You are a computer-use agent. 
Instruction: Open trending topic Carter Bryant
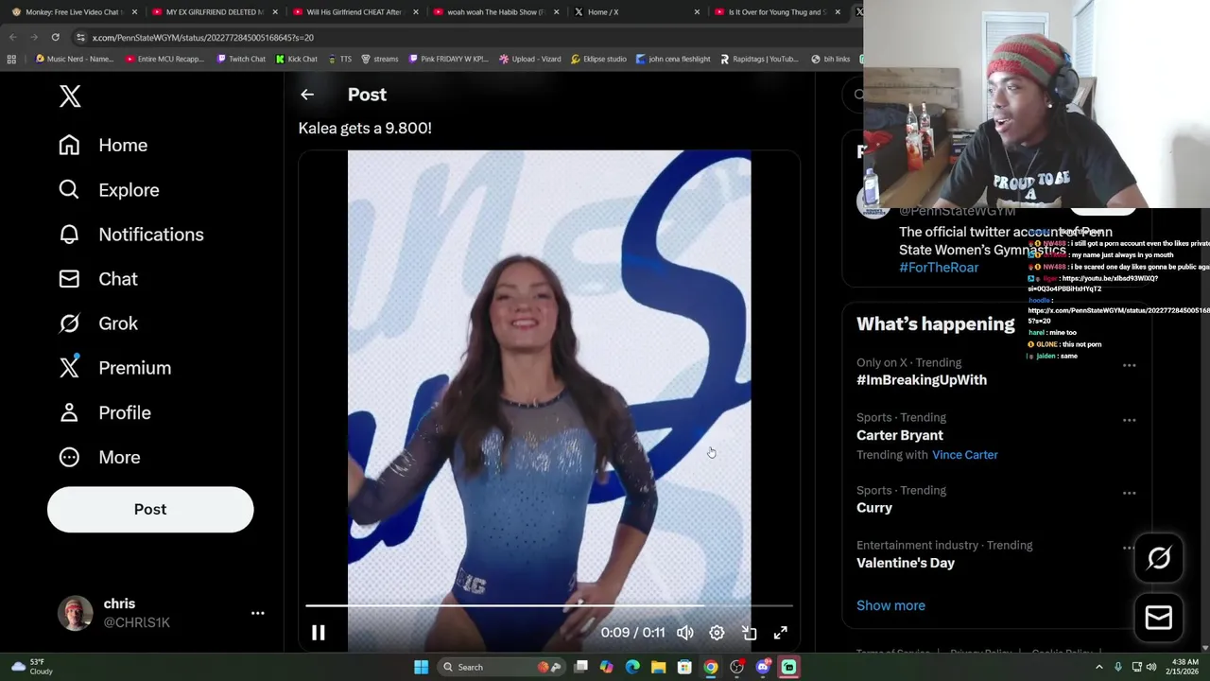click(x=900, y=435)
